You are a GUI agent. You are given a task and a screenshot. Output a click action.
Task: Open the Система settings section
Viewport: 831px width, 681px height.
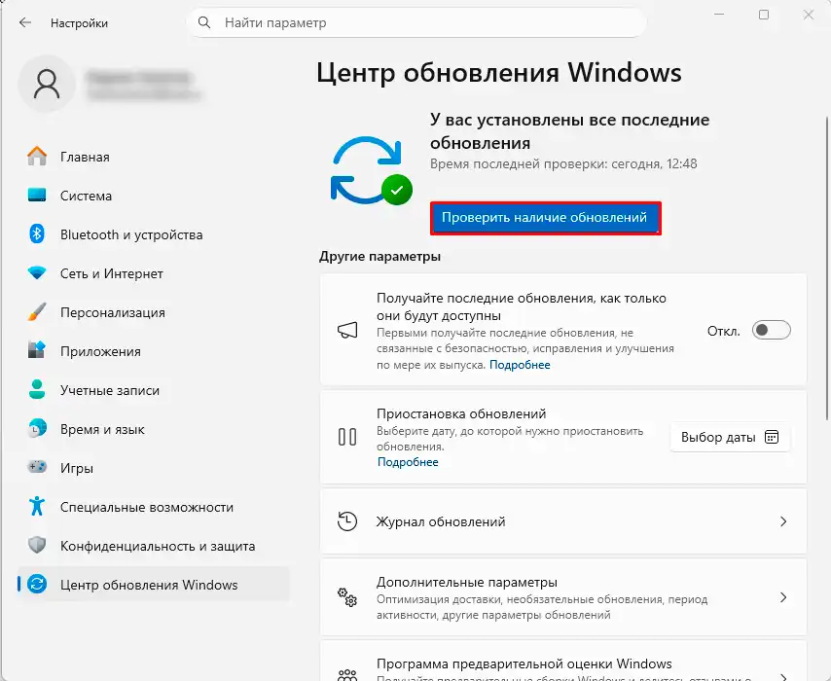point(154,196)
